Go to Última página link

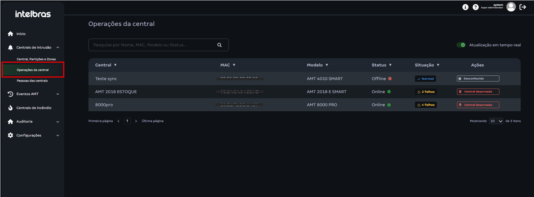(x=152, y=121)
